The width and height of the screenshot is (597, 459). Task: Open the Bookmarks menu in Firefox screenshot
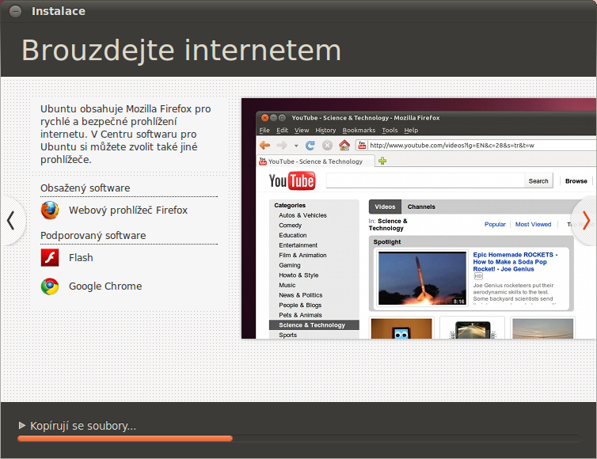click(x=359, y=130)
